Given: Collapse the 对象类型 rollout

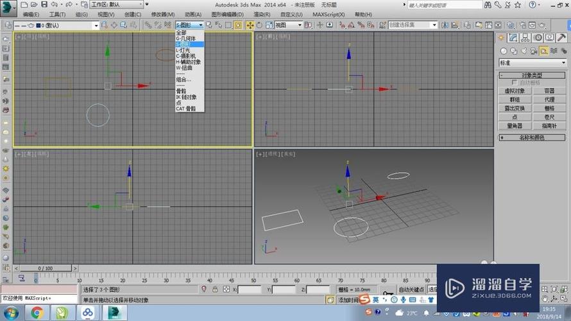Looking at the screenshot, I should (x=531, y=75).
